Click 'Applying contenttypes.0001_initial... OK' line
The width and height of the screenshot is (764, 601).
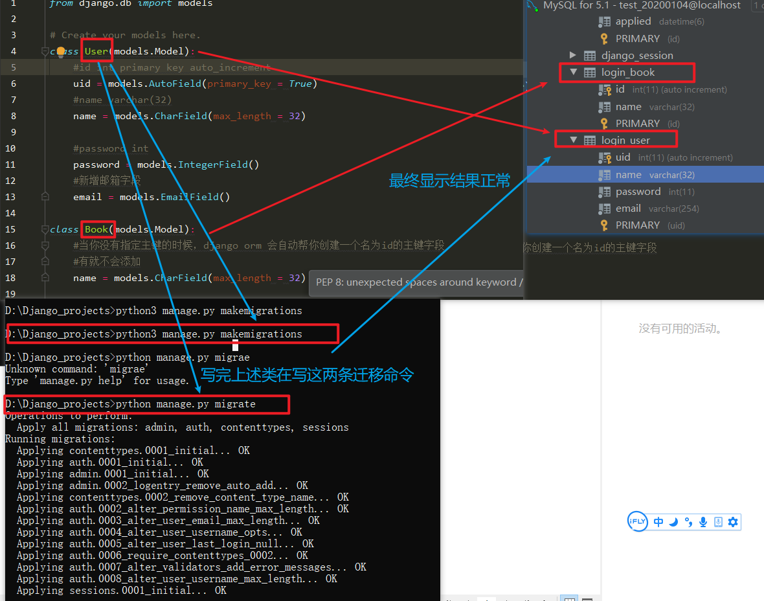coord(133,450)
